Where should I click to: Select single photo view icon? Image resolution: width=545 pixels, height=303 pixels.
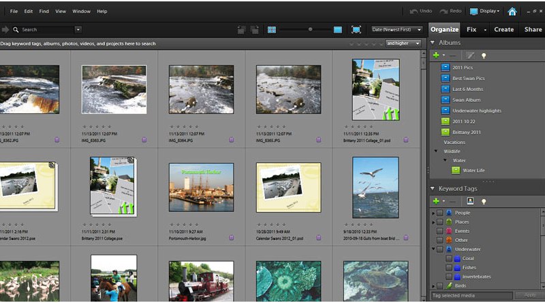tap(338, 30)
